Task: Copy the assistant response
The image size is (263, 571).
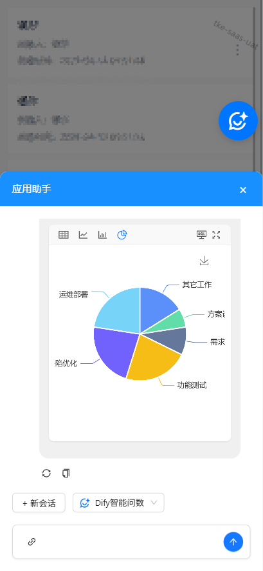Action: click(66, 473)
